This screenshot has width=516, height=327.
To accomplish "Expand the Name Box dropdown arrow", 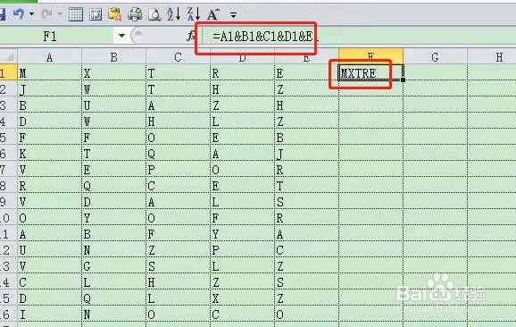I will click(121, 36).
